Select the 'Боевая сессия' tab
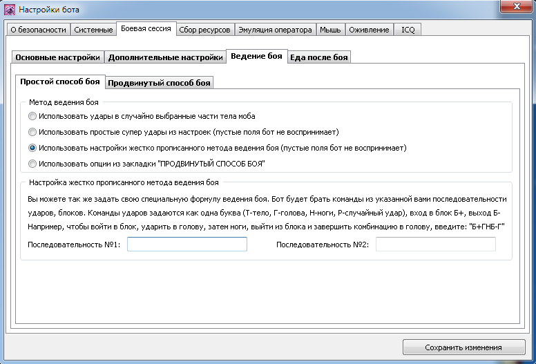Viewport: 536px width, 364px height. tap(146, 29)
